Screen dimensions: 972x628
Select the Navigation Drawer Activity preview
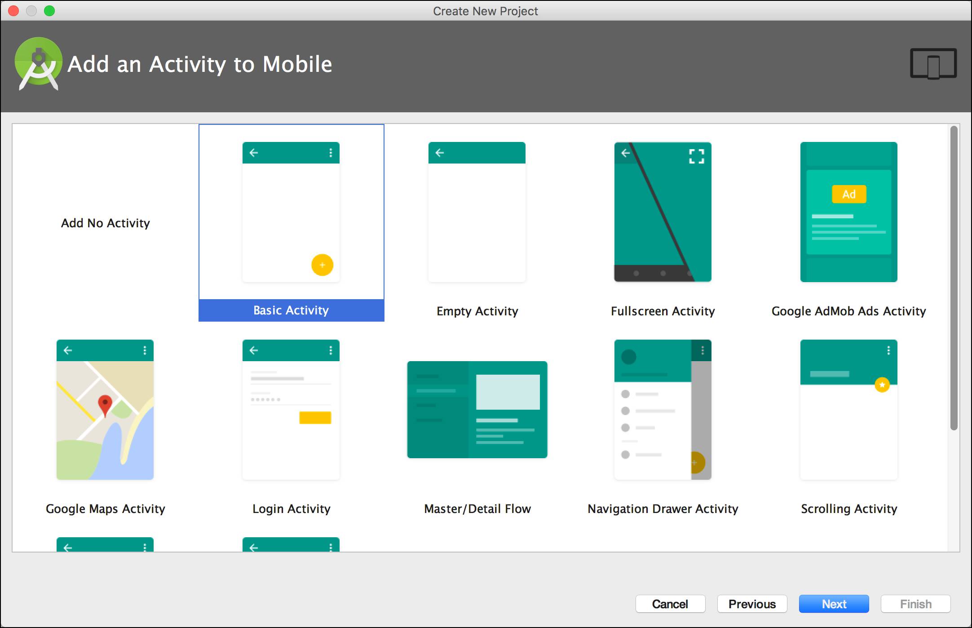pos(663,410)
